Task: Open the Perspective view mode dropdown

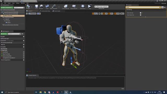Action: pos(32,14)
